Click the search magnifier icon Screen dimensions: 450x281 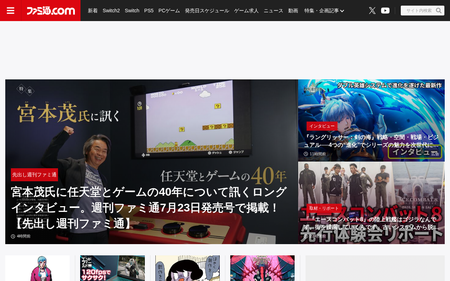click(x=439, y=11)
